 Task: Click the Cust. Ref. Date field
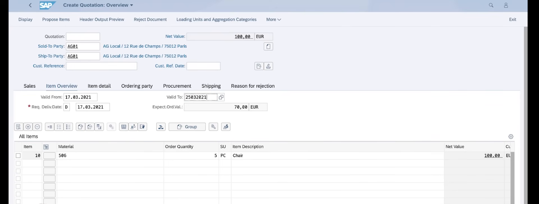(x=203, y=66)
